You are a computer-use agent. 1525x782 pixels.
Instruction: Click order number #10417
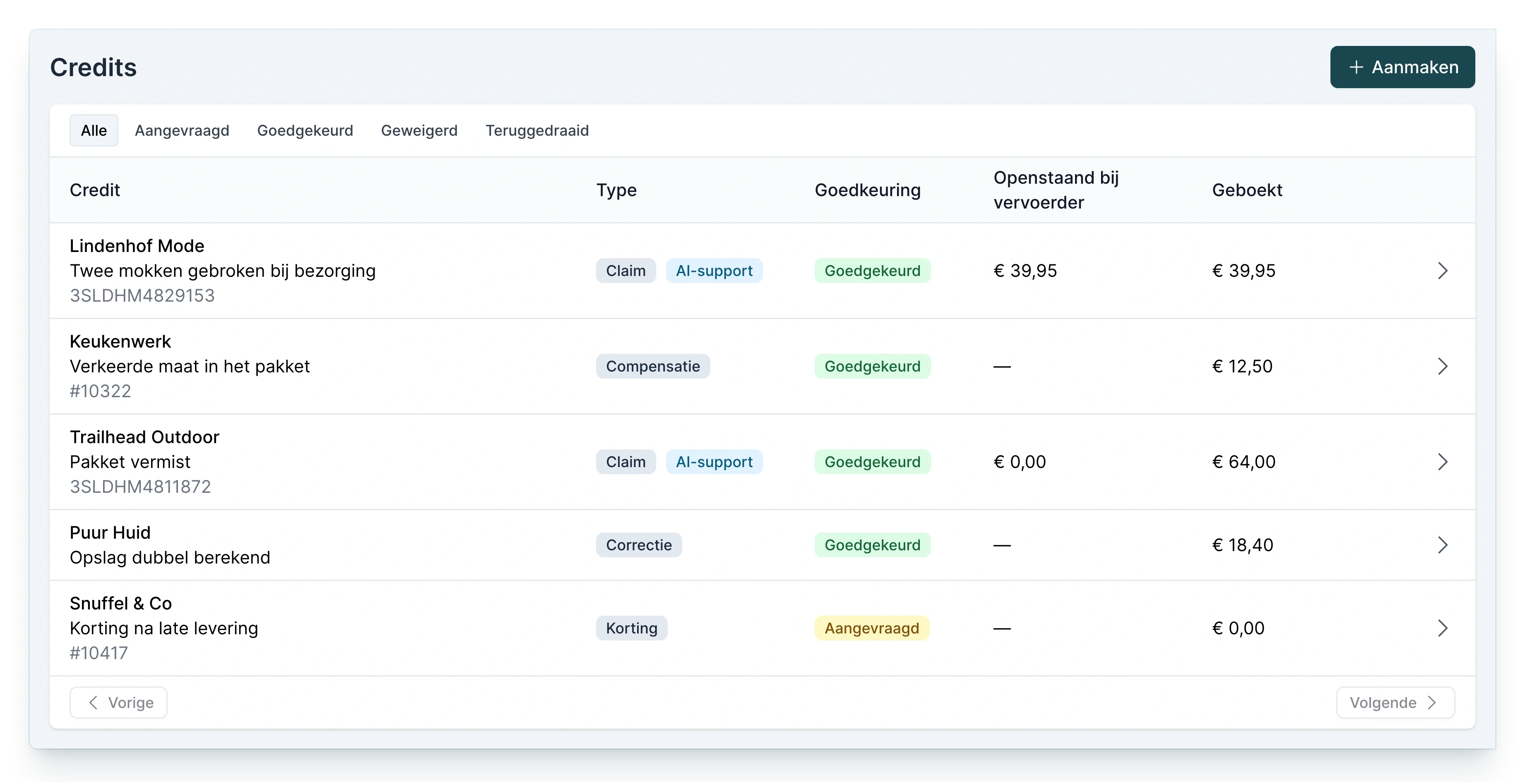(x=99, y=653)
